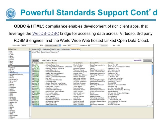Expand the BMK catalog node
Viewport: 160px width, 120px height.
(9, 61)
